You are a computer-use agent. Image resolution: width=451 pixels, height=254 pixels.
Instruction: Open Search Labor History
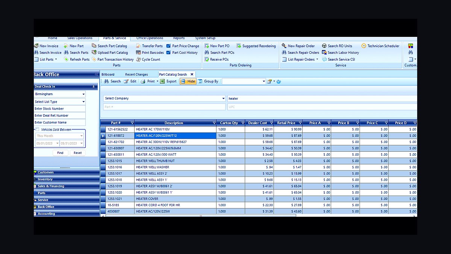(340, 53)
